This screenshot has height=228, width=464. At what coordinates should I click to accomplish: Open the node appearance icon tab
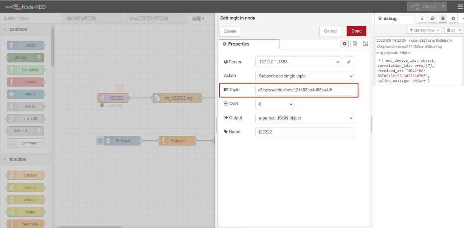coord(365,44)
